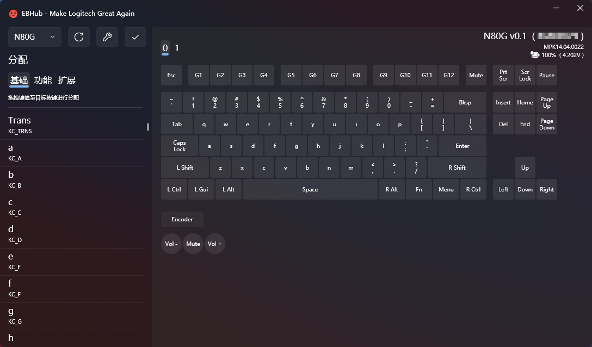This screenshot has width=592, height=347.
Task: Click the Encoder button
Action: pos(182,219)
